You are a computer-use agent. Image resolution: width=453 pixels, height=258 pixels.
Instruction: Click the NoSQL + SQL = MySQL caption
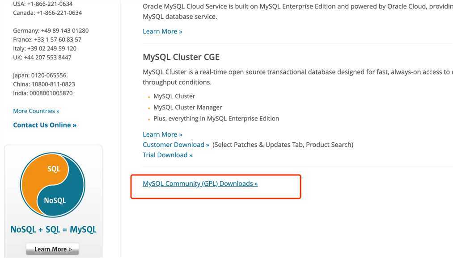(x=54, y=229)
